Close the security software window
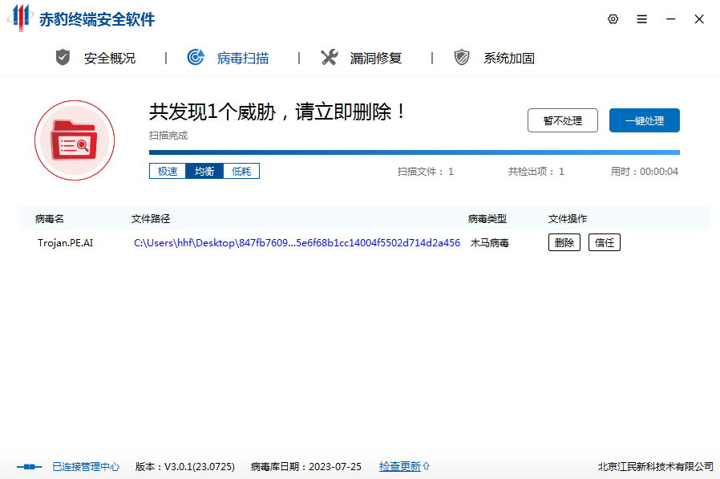Screen dimensions: 720x479 point(699,18)
